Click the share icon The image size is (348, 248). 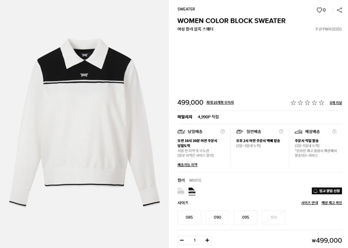coord(340,10)
